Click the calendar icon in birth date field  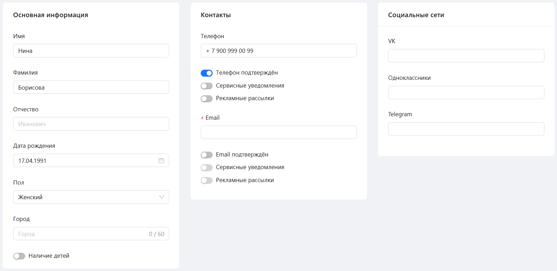click(x=161, y=160)
